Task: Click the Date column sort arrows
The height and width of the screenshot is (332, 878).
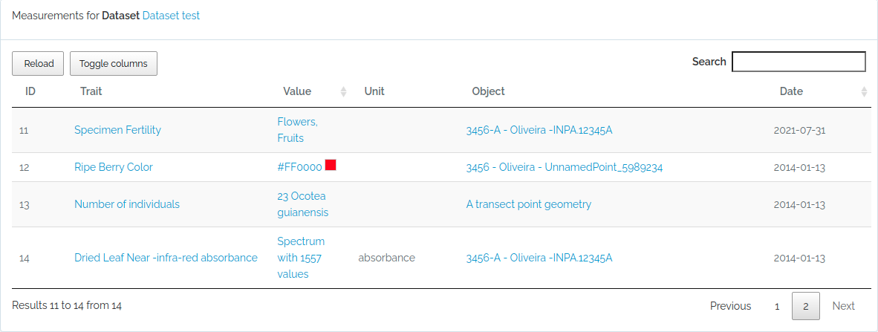Action: tap(864, 92)
